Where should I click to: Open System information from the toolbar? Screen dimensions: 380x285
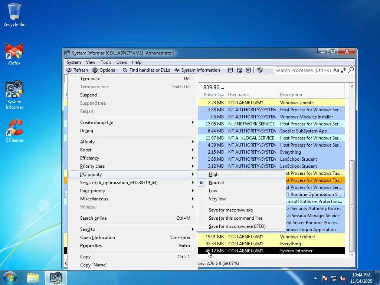197,70
